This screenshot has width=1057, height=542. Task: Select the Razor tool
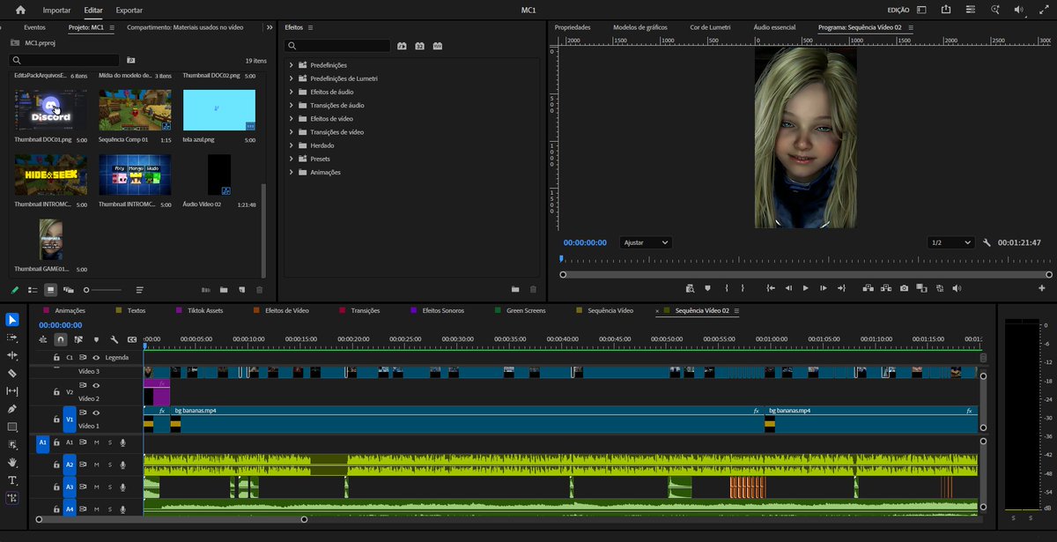[x=12, y=373]
